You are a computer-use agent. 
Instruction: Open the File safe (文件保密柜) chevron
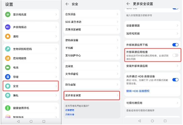(117, 74)
